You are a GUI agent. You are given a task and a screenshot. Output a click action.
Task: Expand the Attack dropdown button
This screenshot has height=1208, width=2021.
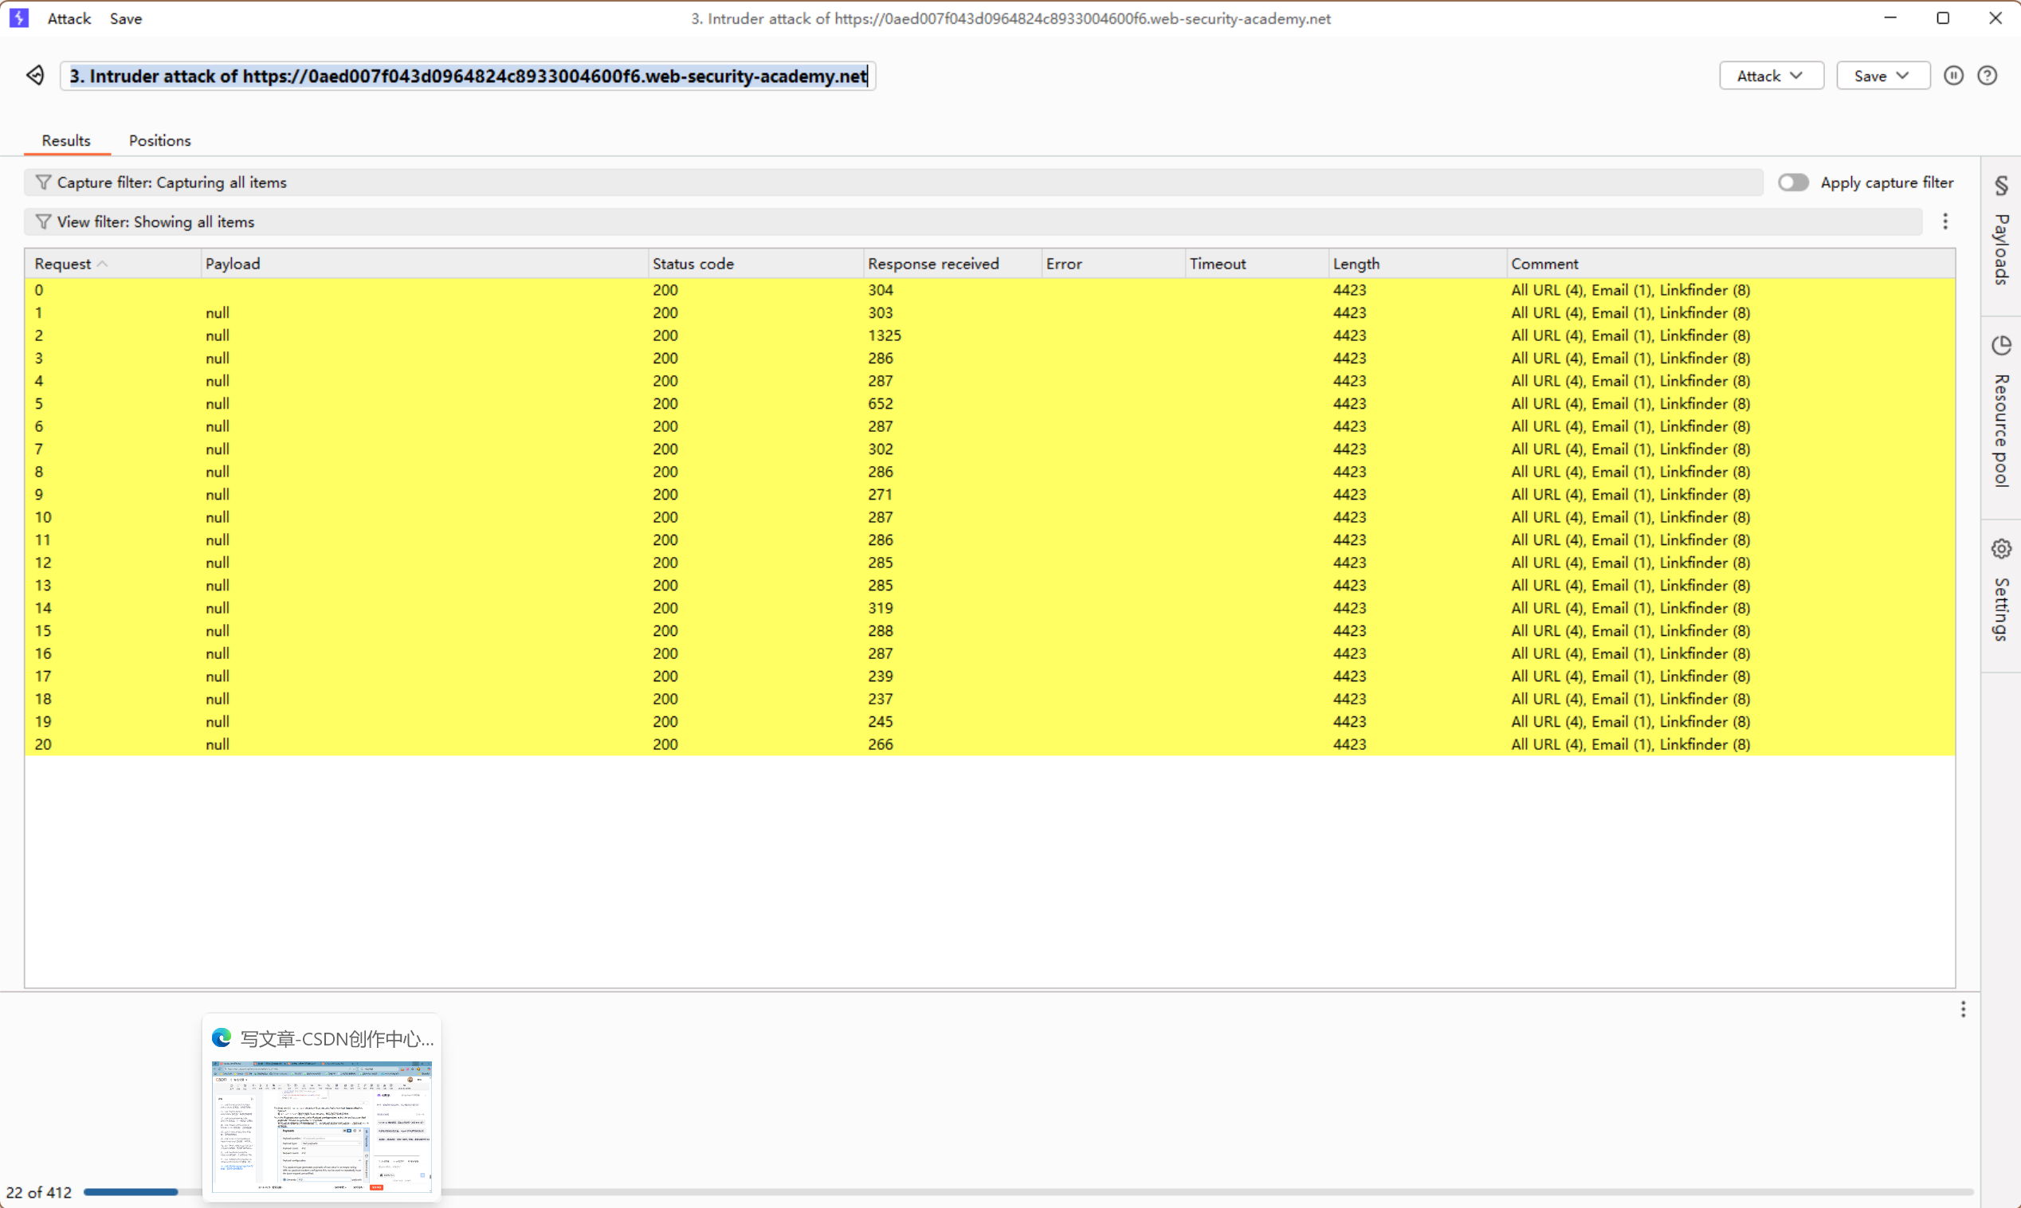tap(1770, 76)
